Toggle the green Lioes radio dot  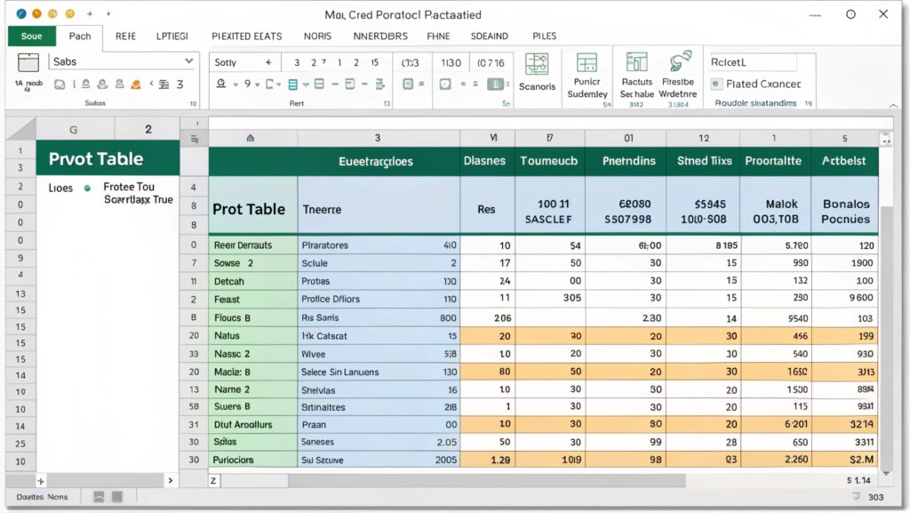click(87, 188)
